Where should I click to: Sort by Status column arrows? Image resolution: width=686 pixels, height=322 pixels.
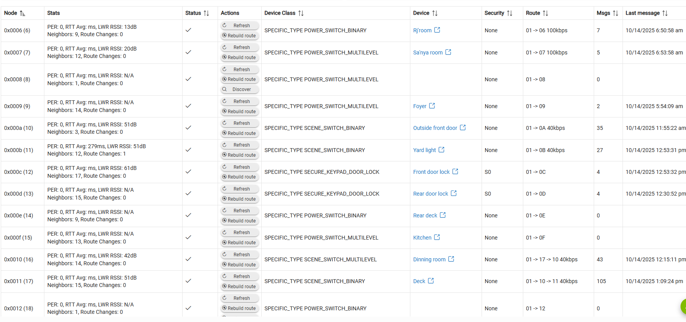(206, 13)
